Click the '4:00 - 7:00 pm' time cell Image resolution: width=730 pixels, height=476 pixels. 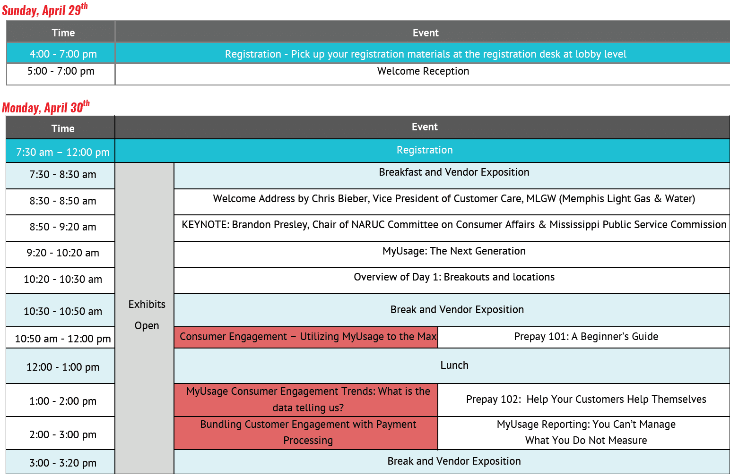coord(61,53)
